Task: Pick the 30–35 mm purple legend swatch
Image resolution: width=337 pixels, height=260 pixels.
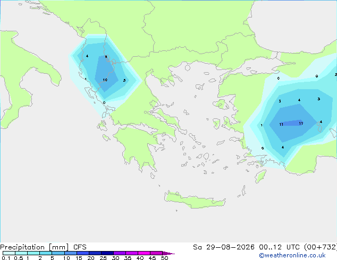Action: (120, 253)
